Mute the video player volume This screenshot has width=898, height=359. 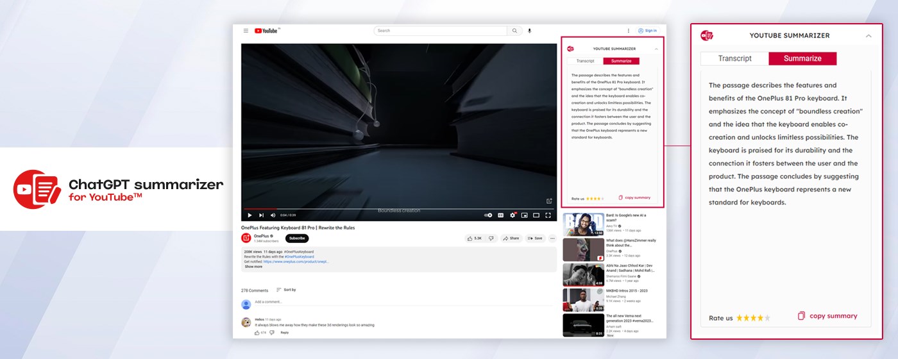pos(273,215)
